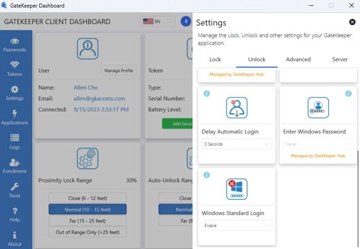This screenshot has height=249, width=360.
Task: Open the Applications sidebar section
Action: tap(15, 117)
